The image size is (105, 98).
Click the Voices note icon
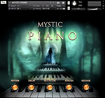pyautogui.click(x=34, y=6)
